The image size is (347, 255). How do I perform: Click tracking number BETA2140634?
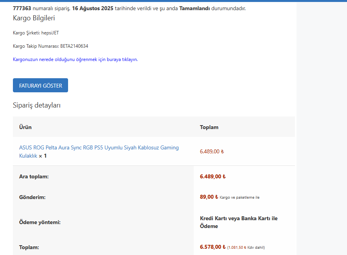point(74,46)
